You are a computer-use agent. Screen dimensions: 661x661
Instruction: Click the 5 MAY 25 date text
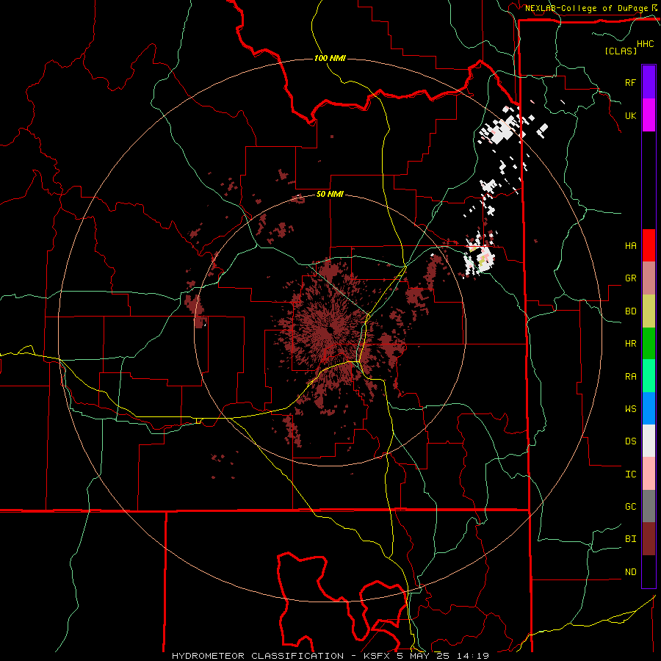point(423,656)
